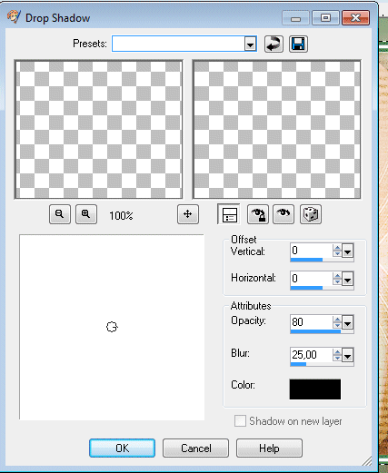Click the Vertical offset value field
This screenshot has width=388, height=473.
(x=311, y=251)
